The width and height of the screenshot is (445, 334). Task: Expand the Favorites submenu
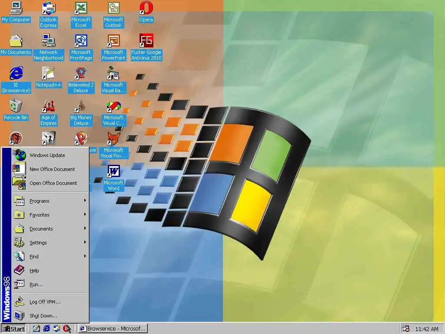[50, 215]
